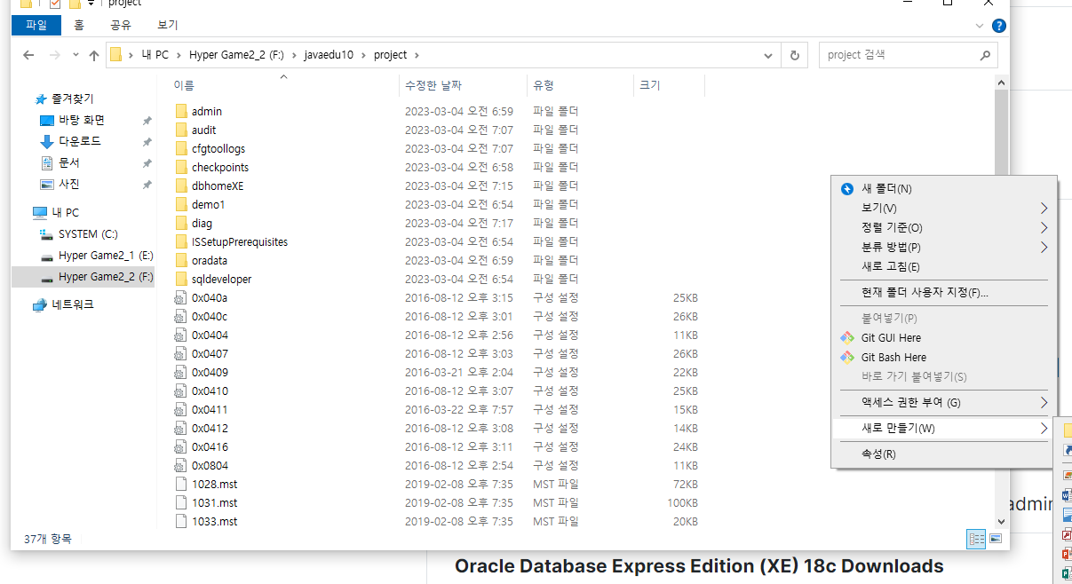Go back with the Back arrow

28,54
